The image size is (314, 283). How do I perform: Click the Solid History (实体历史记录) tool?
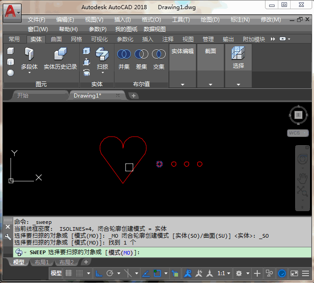pyautogui.click(x=60, y=58)
